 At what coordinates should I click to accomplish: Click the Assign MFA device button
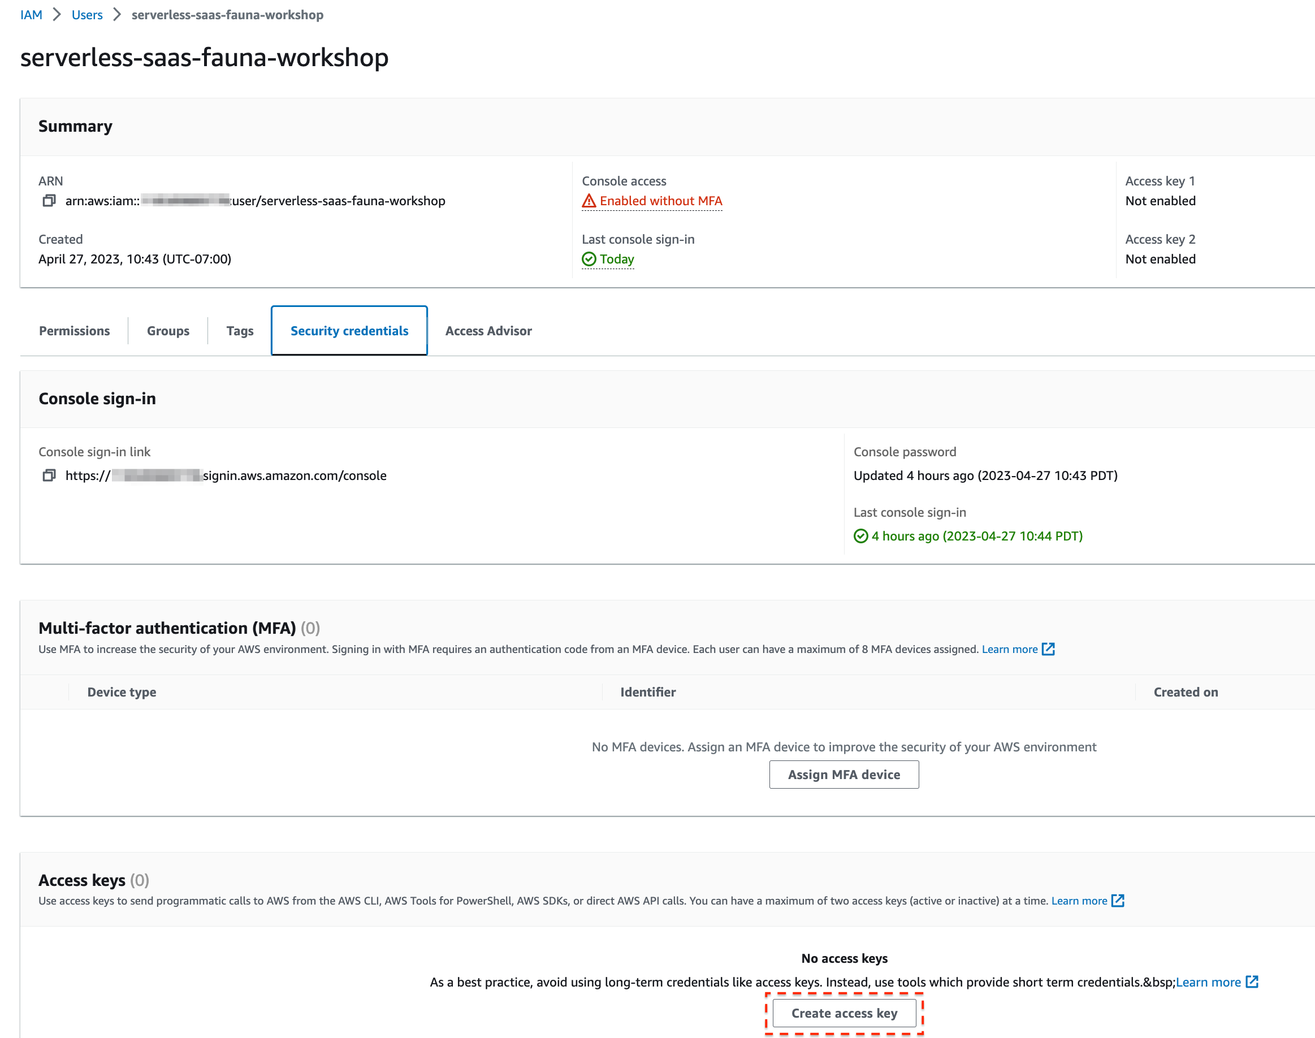[x=844, y=774]
